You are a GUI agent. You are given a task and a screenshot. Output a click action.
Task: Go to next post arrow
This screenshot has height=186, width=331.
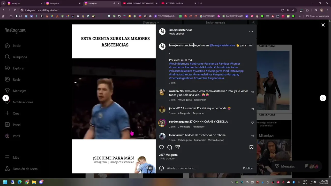pos(323,98)
